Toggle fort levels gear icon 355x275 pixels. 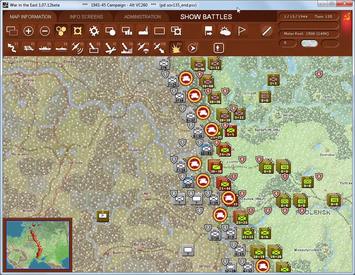[94, 31]
